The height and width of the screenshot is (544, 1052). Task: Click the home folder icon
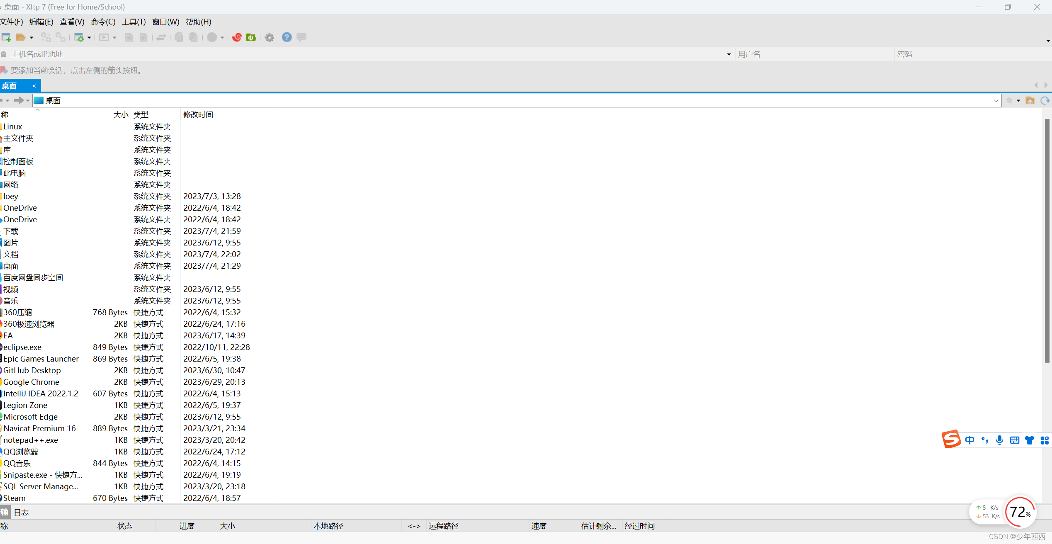tap(1030, 100)
